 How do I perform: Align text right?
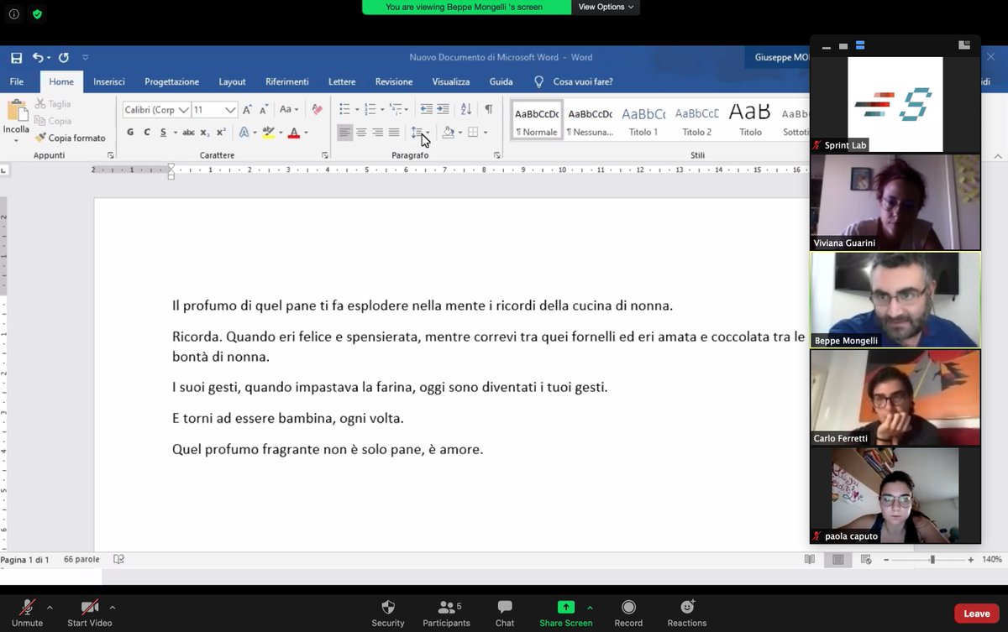click(x=377, y=133)
